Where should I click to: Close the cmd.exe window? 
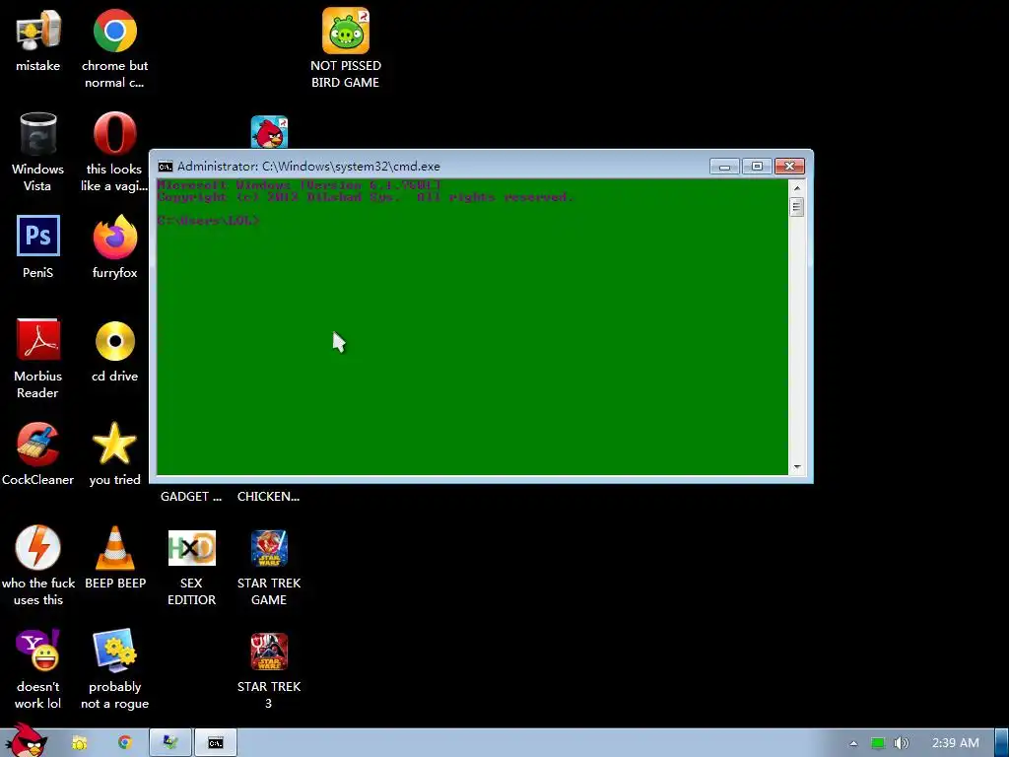789,167
